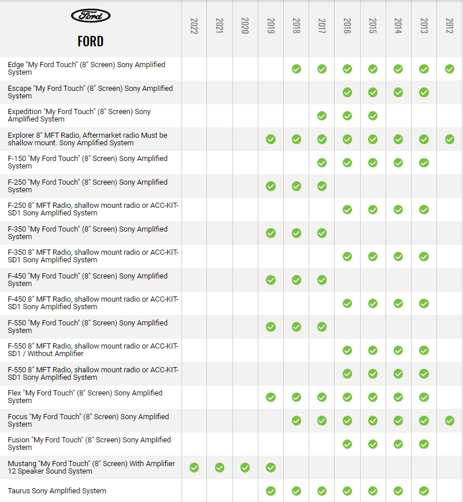Click the 2017 checkmark for Expedition
The height and width of the screenshot is (502, 463).
[x=322, y=116]
